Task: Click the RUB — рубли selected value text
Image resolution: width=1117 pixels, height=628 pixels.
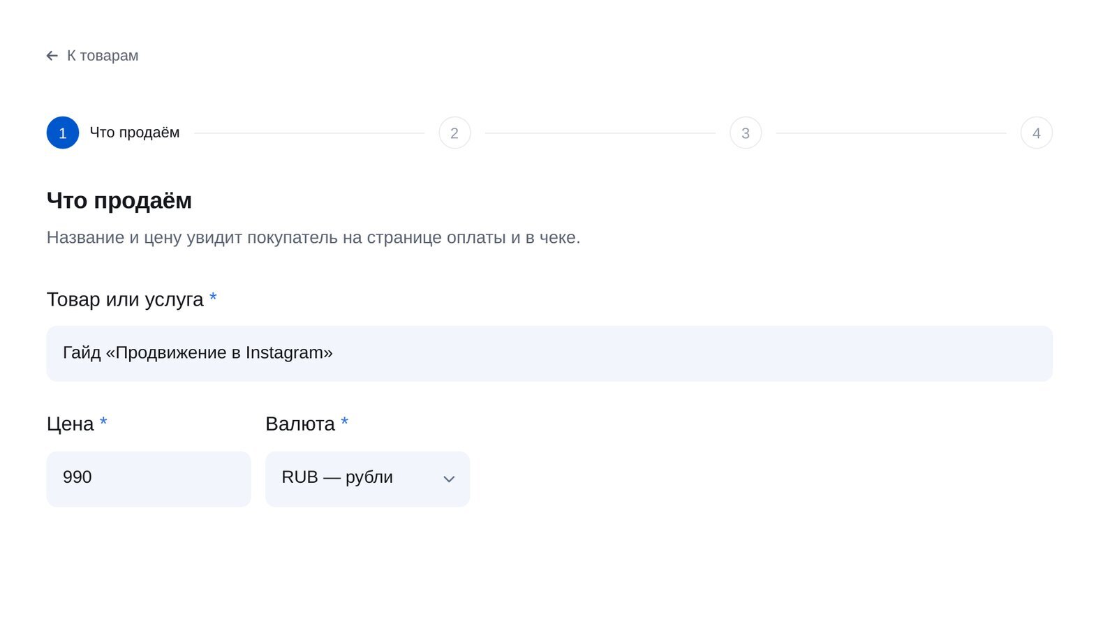Action: tap(337, 477)
